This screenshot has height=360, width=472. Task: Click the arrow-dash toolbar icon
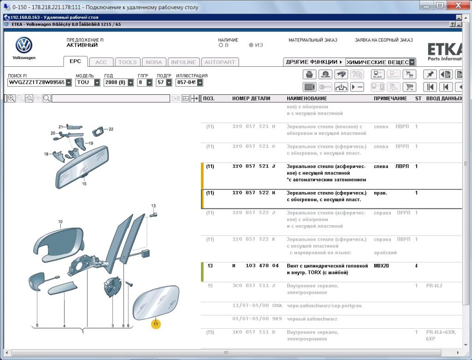(357, 87)
